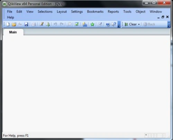Open the Window menu
173x140 pixels.
click(156, 12)
